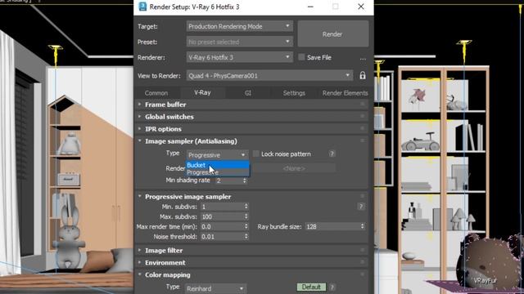
Task: Open the image sampler Type dropdown
Action: [217, 155]
